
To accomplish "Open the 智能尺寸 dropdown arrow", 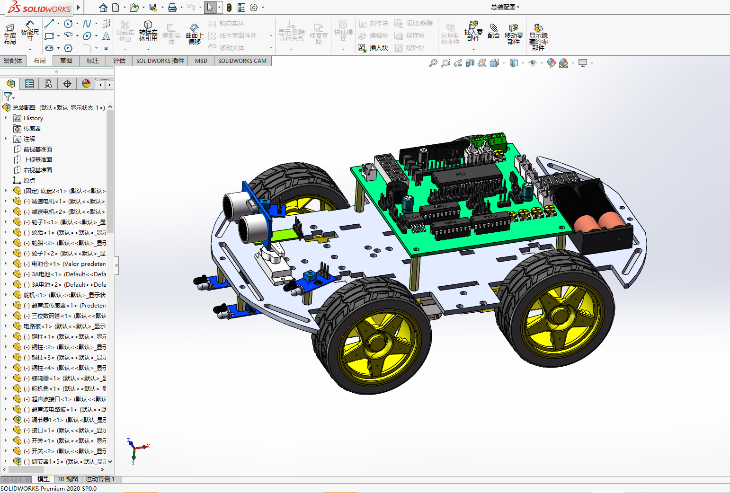I will (30, 49).
